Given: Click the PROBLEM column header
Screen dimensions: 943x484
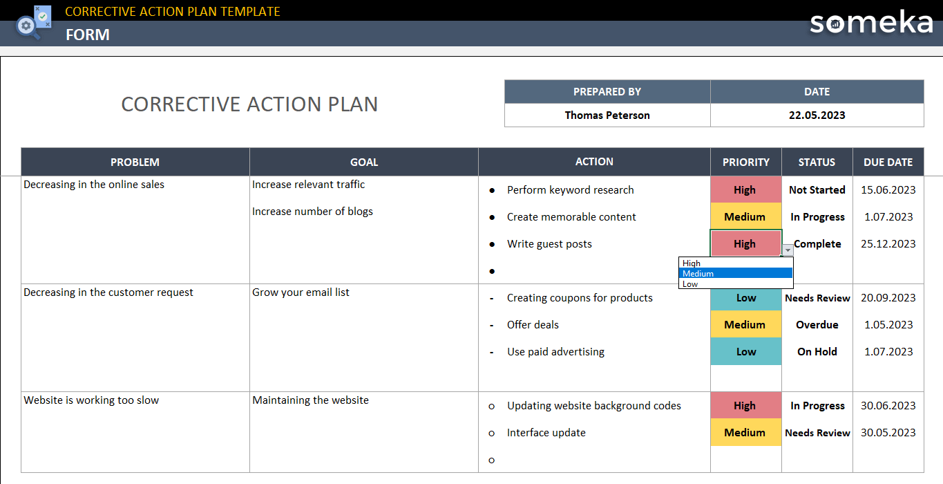Looking at the screenshot, I should pos(135,162).
